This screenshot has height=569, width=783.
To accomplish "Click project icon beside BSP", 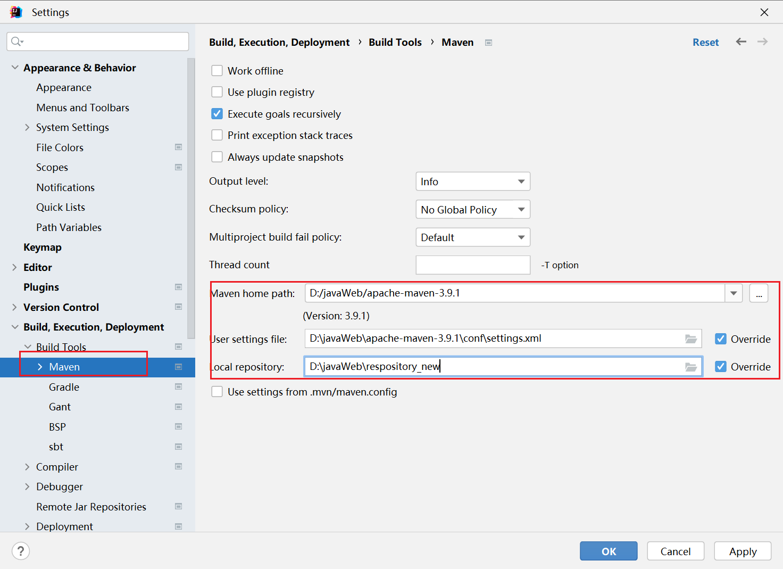I will 178,426.
